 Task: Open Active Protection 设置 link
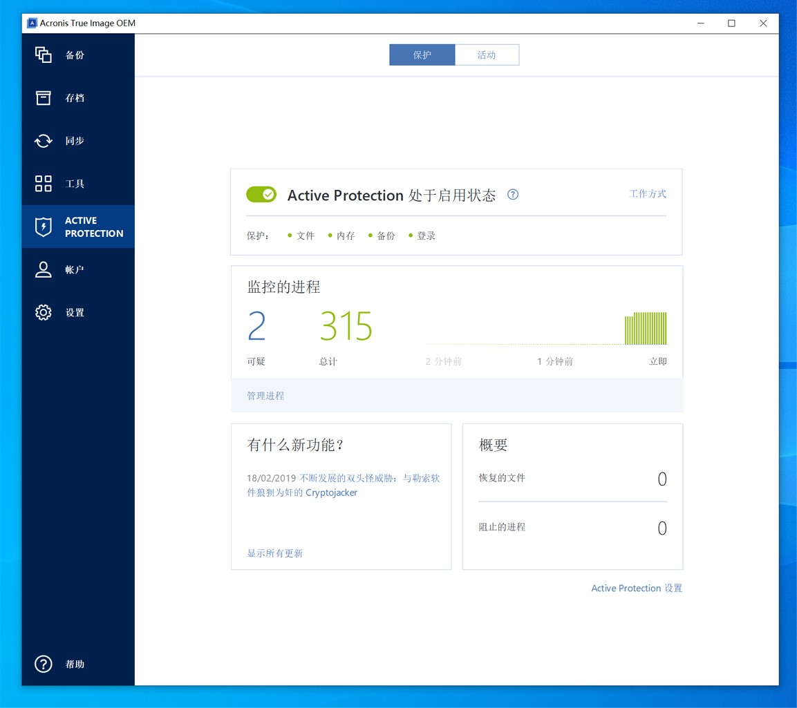click(x=636, y=588)
